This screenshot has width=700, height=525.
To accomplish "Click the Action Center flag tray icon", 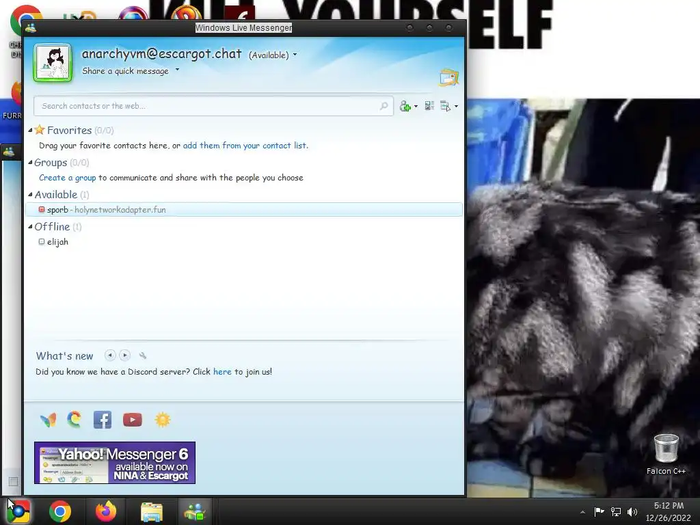I will [599, 511].
